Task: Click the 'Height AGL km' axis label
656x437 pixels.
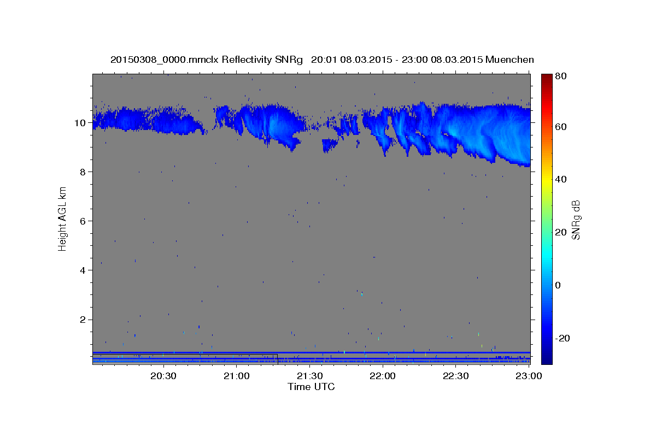Action: pyautogui.click(x=63, y=219)
